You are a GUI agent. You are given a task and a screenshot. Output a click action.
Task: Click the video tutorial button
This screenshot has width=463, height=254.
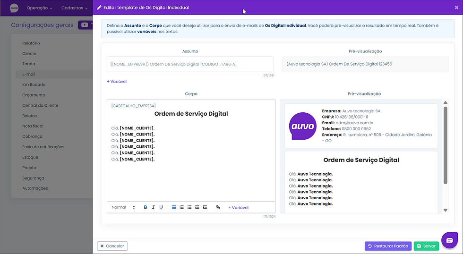86,25
